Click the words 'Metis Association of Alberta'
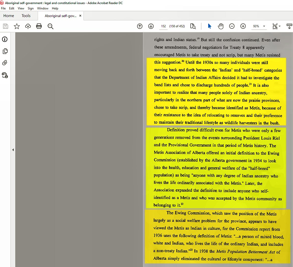The image size is (293, 267). pos(179,152)
